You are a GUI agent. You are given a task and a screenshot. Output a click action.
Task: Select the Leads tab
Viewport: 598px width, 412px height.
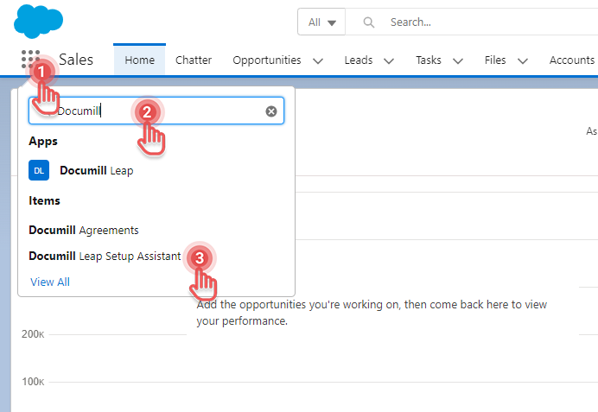point(359,60)
